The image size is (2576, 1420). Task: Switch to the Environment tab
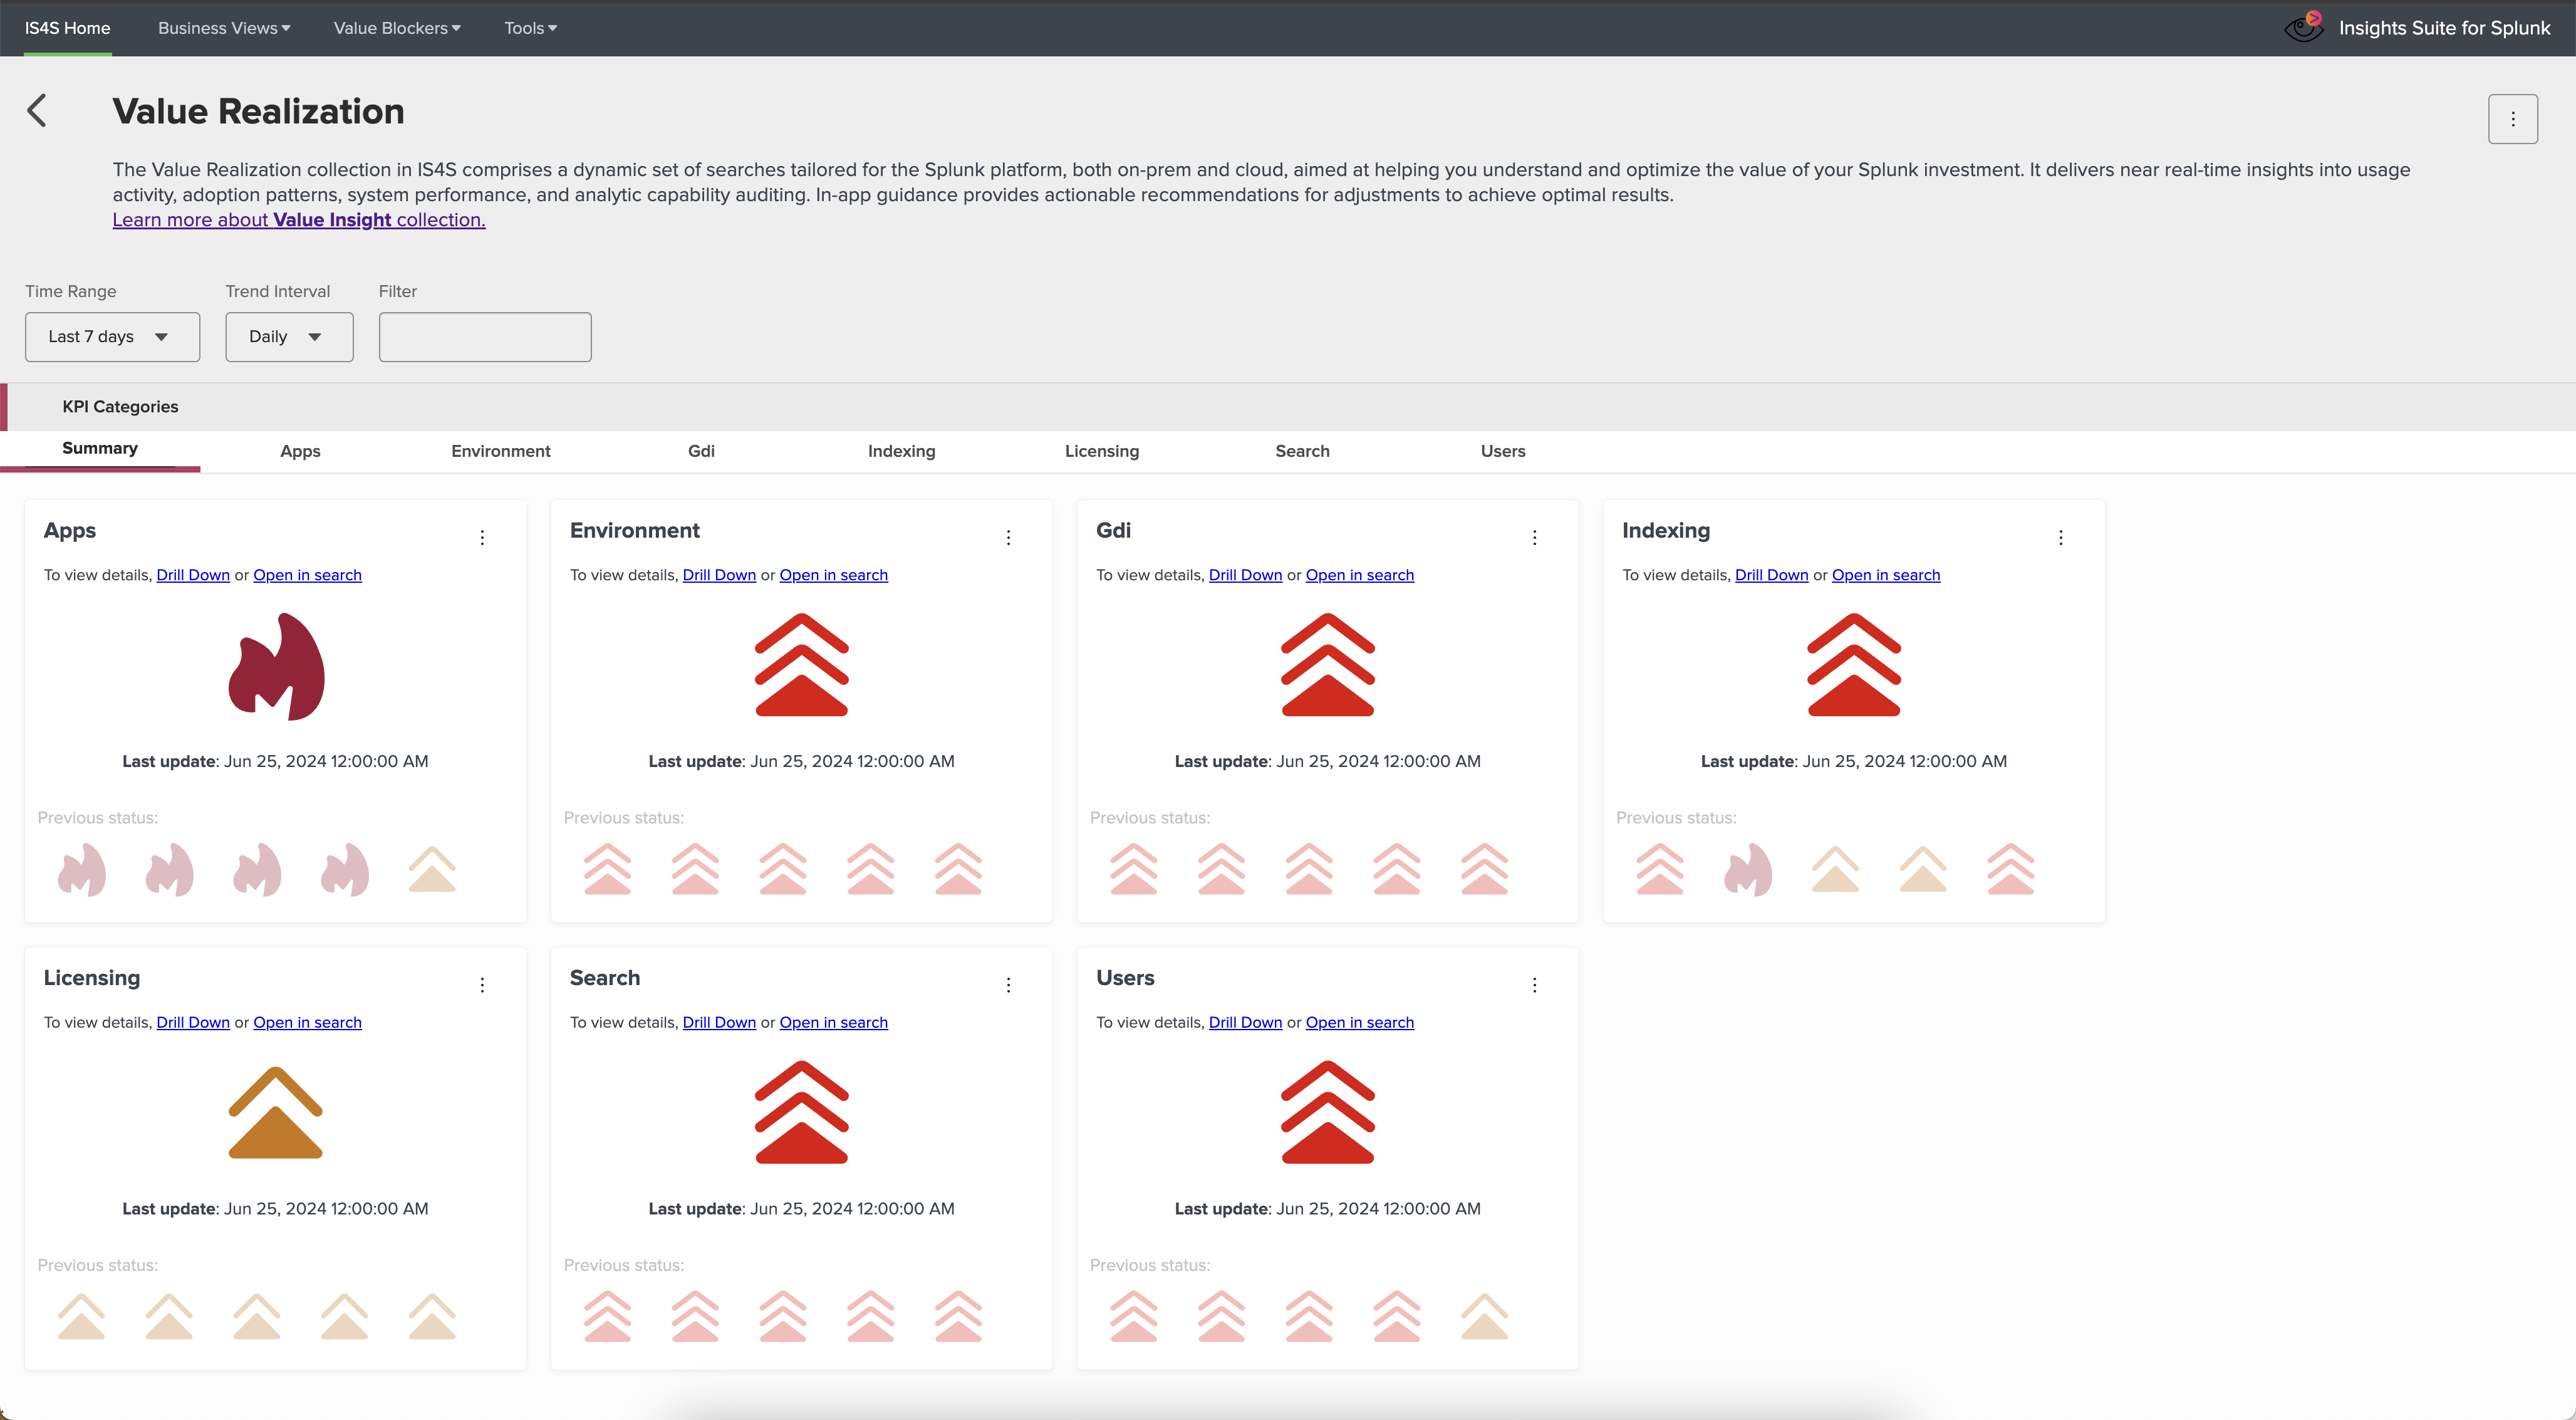click(x=501, y=451)
